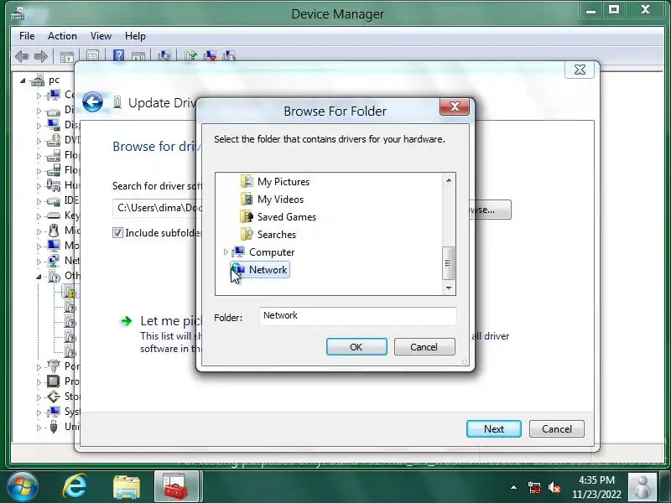Image resolution: width=671 pixels, height=503 pixels.
Task: Click the network icon in system tray
Action: point(534,488)
